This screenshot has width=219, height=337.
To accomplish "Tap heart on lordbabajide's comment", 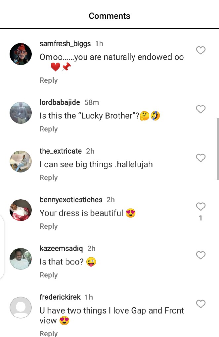I will [x=201, y=109].
